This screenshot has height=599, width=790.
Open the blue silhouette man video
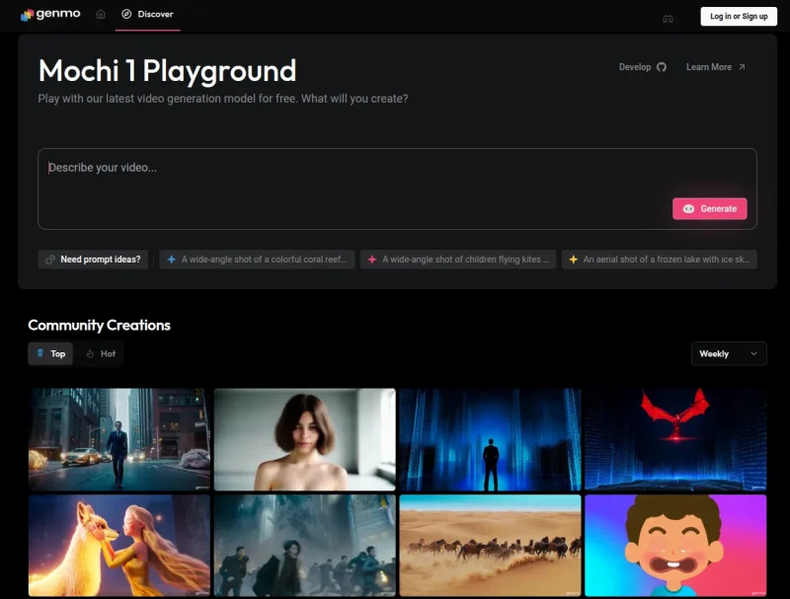click(490, 439)
